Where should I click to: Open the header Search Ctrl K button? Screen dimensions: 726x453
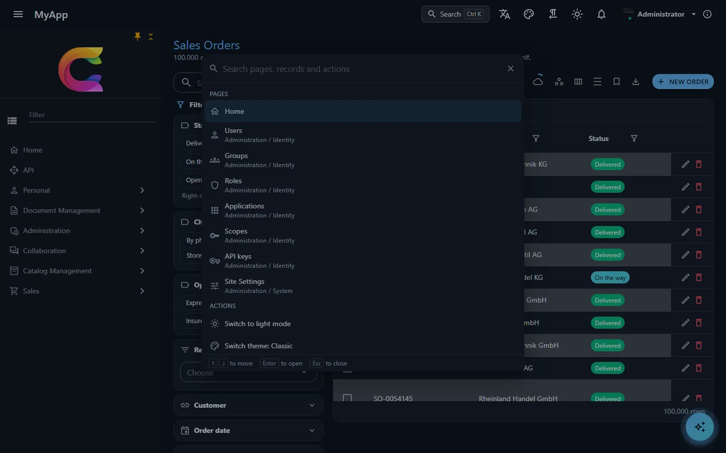click(455, 14)
